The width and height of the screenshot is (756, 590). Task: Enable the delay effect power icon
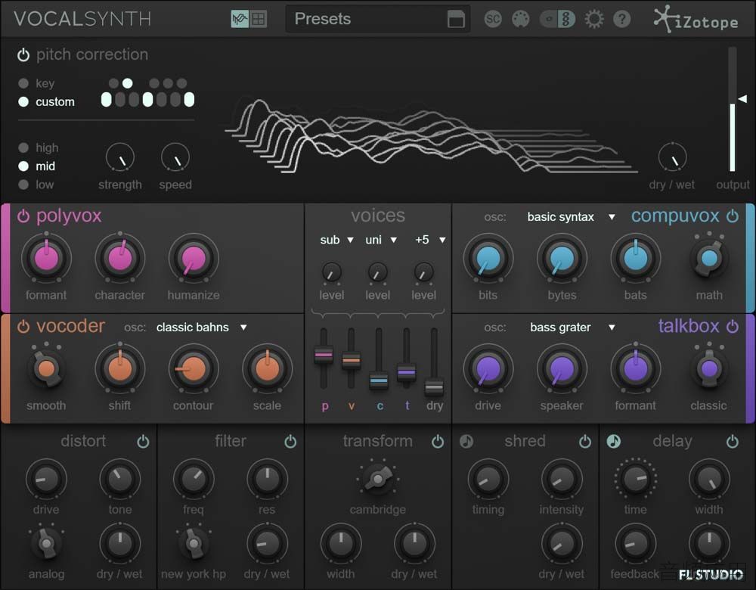point(733,442)
